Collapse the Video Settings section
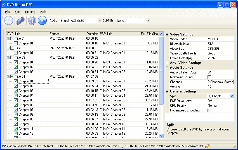The image size is (238, 150). (x=167, y=34)
